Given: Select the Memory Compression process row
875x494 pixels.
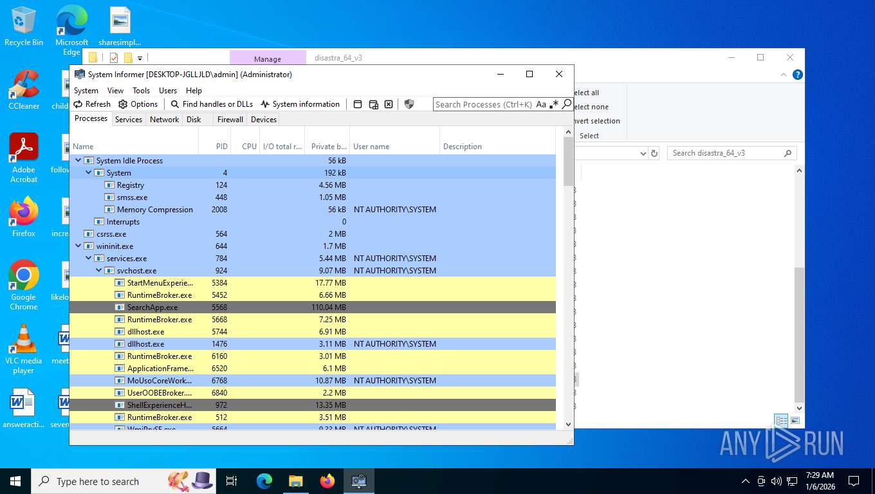Looking at the screenshot, I should click(x=313, y=210).
